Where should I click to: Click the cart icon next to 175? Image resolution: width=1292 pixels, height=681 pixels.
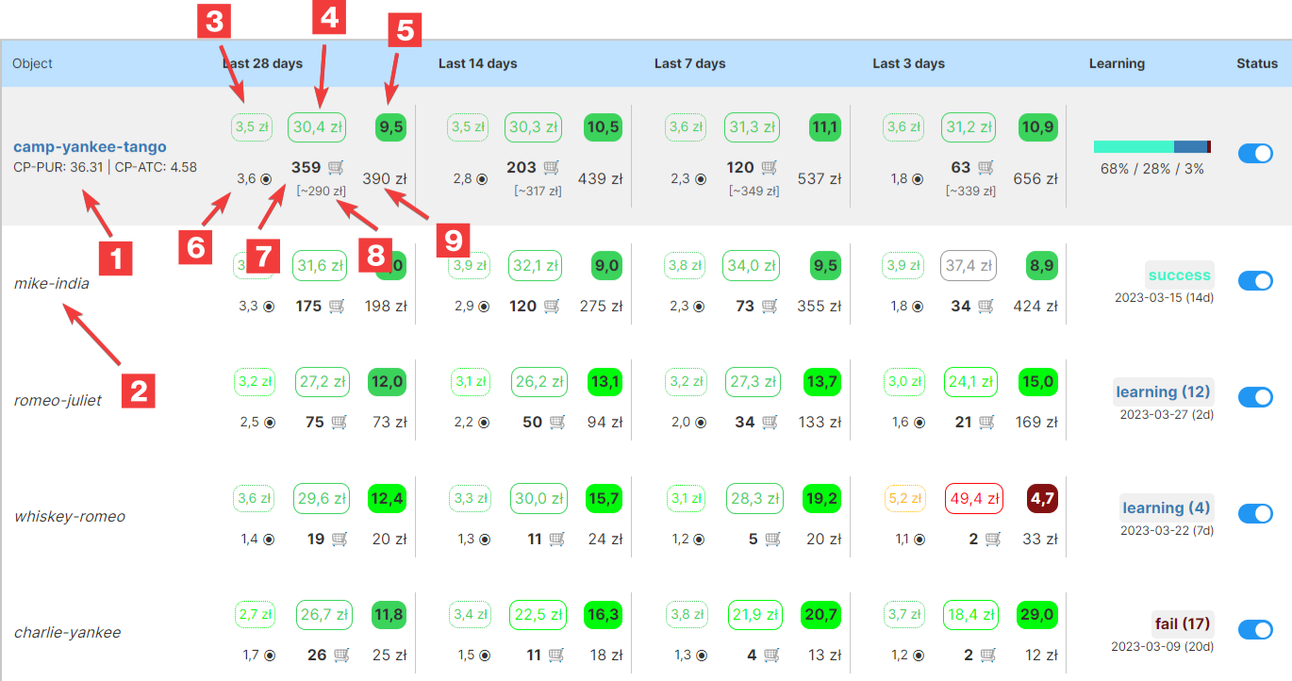pyautogui.click(x=337, y=307)
